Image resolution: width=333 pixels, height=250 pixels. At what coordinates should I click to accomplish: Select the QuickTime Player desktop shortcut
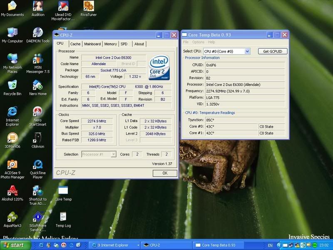pos(38,169)
